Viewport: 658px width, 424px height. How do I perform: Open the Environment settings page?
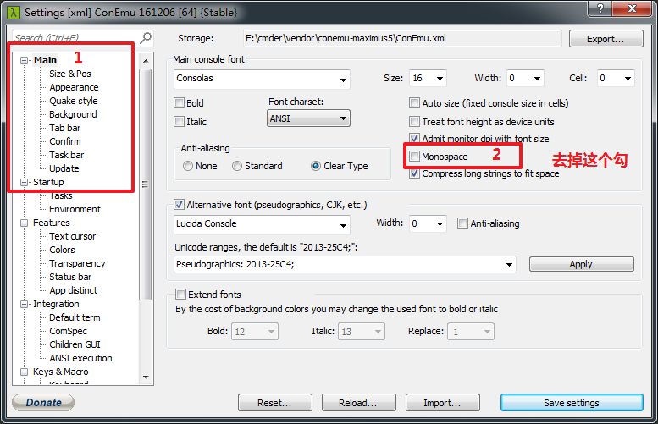click(75, 209)
